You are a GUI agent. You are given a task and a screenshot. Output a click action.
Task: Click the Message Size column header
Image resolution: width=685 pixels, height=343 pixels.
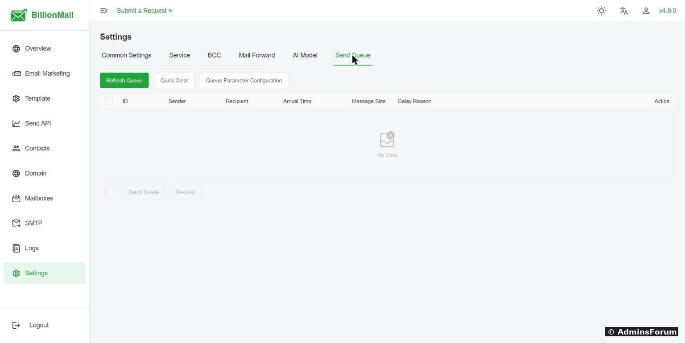coord(369,101)
